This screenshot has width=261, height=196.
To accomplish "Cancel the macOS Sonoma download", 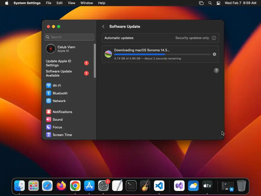I will [x=214, y=54].
